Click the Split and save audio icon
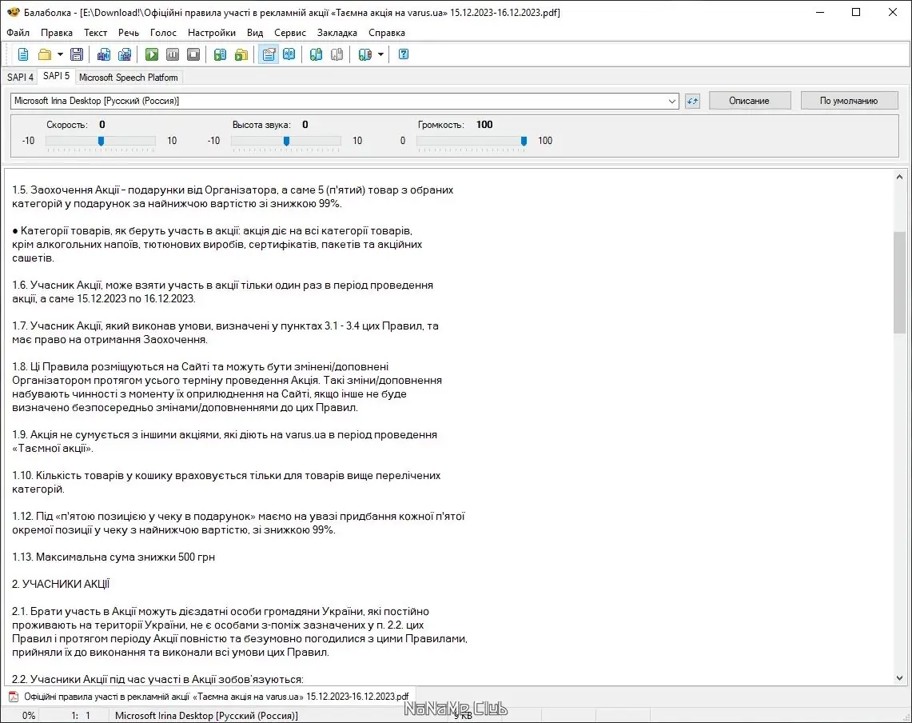 [125, 54]
